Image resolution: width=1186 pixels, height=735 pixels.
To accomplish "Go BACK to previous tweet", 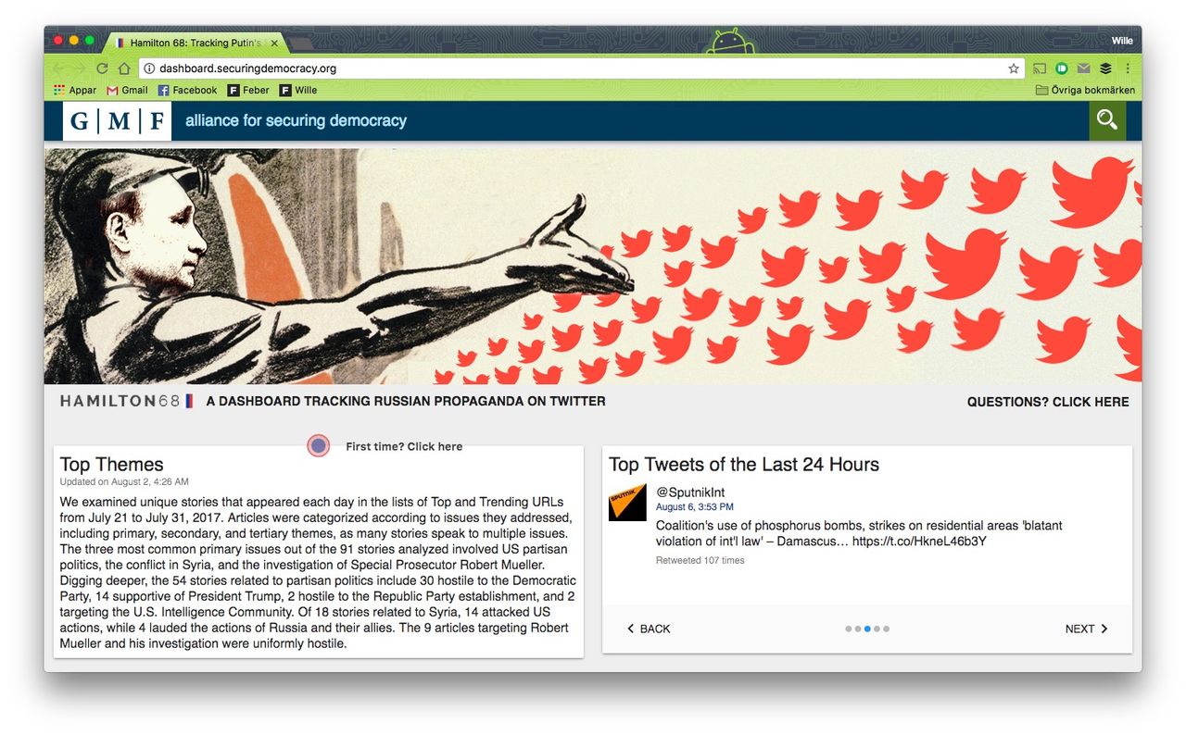I will (x=649, y=629).
